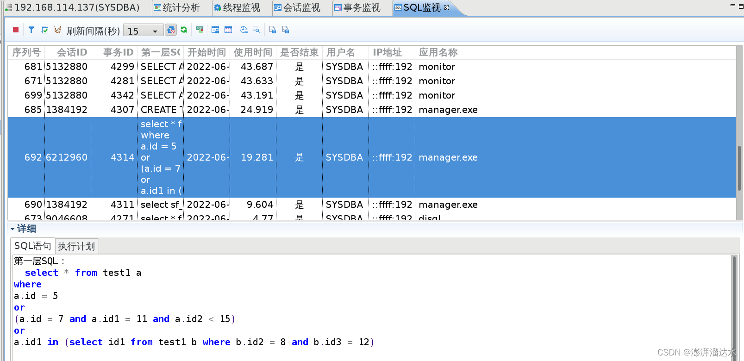Select row with sequence number 690
Image resolution: width=744 pixels, height=361 pixels.
point(372,205)
